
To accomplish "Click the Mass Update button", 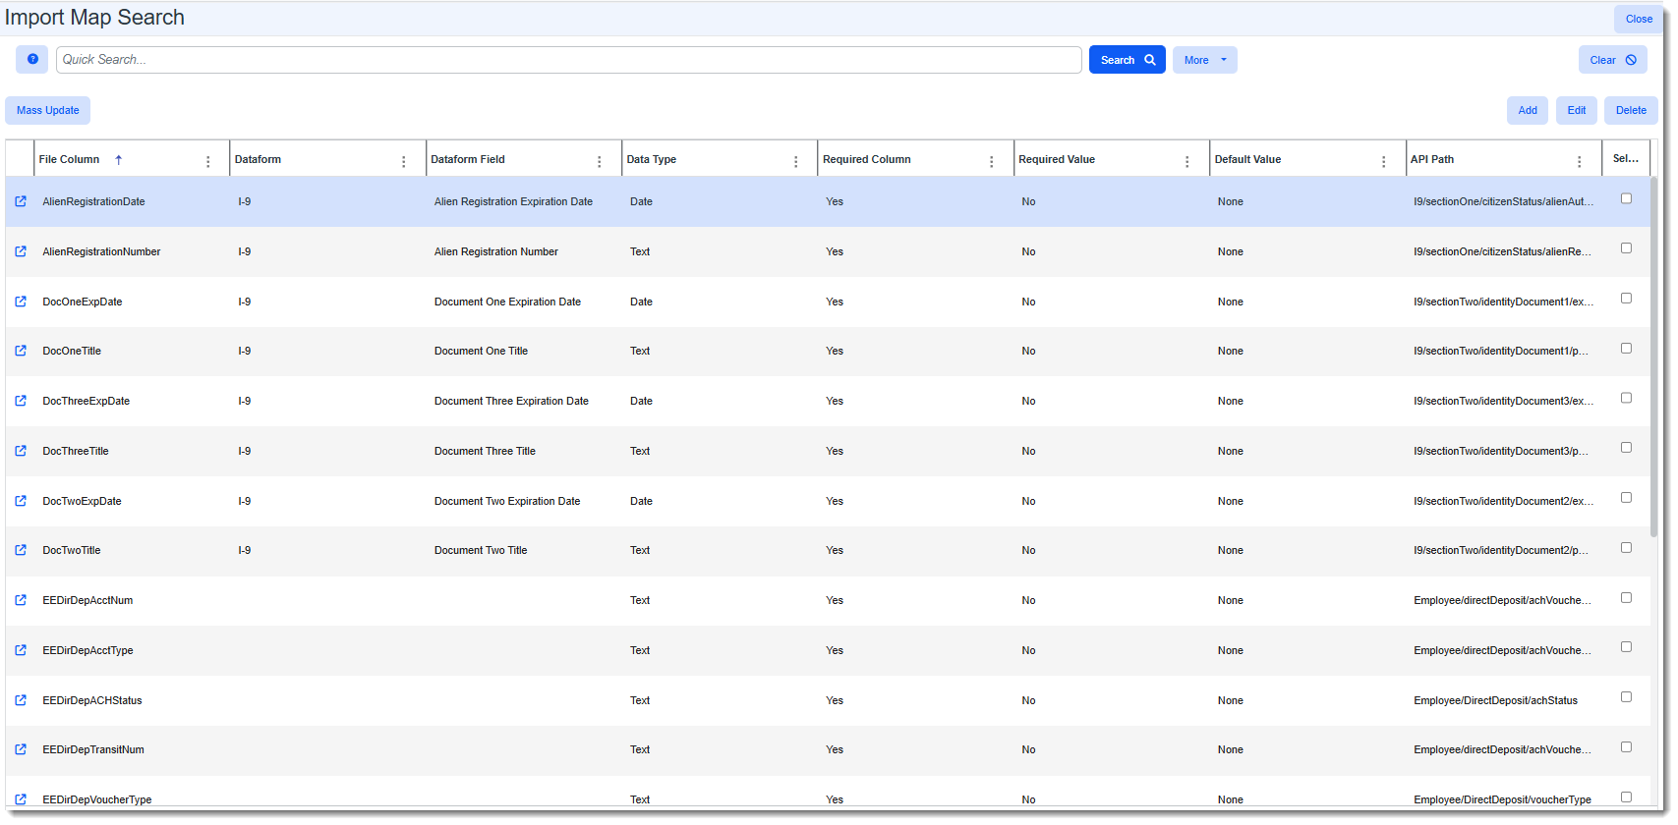I will (x=47, y=110).
